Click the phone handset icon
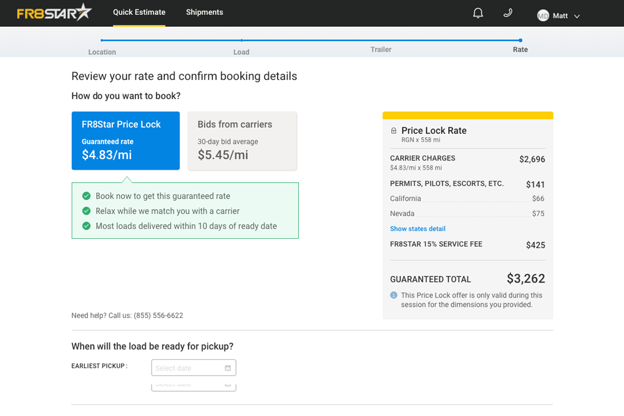This screenshot has width=624, height=416. point(507,12)
